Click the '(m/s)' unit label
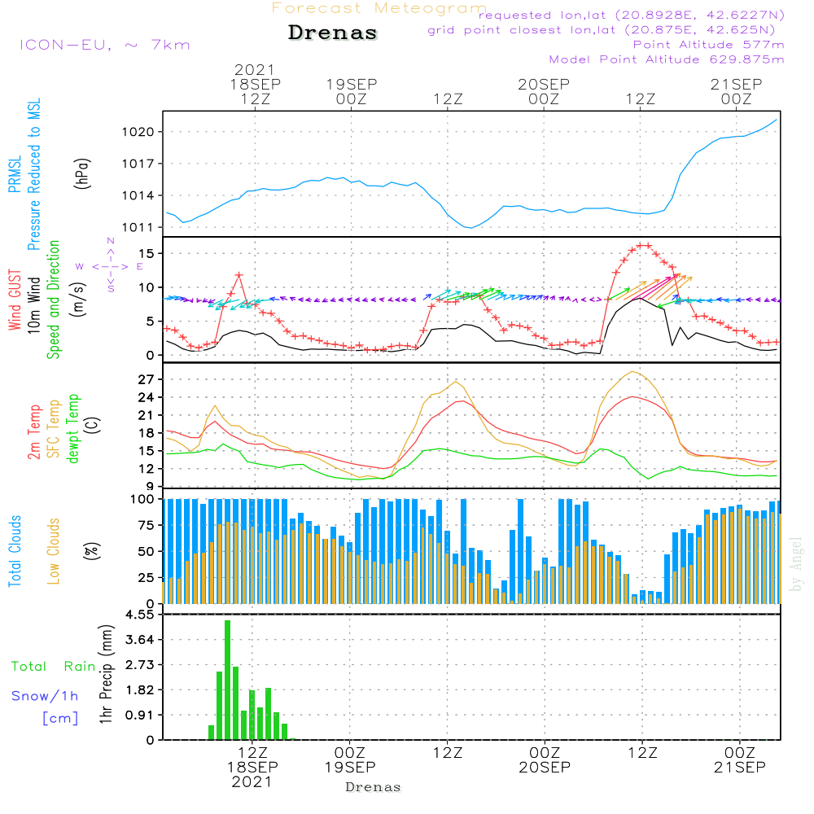The height and width of the screenshot is (814, 814). point(79,300)
